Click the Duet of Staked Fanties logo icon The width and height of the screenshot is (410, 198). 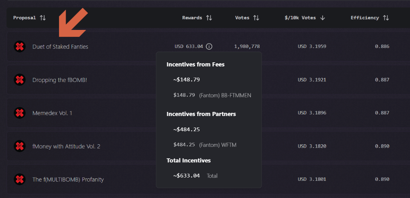pyautogui.click(x=20, y=47)
